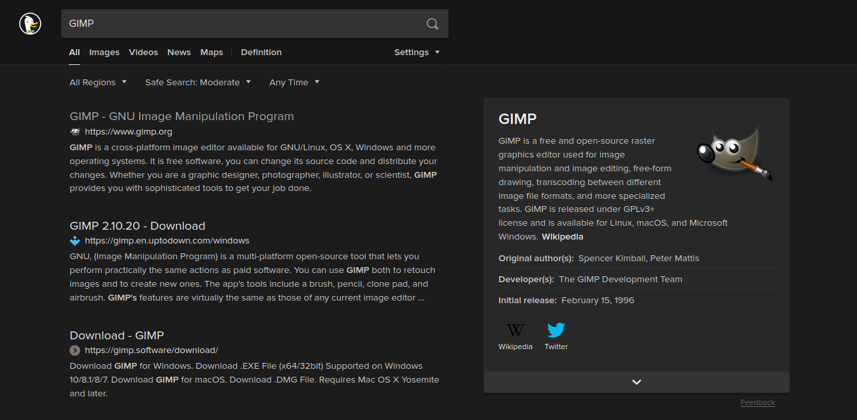The image size is (857, 420).
Task: Click The GIMP Development Team text
Action: [621, 280]
